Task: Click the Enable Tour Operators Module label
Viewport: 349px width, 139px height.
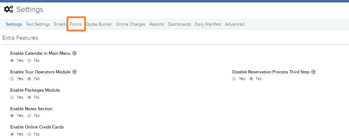Action: (x=40, y=72)
